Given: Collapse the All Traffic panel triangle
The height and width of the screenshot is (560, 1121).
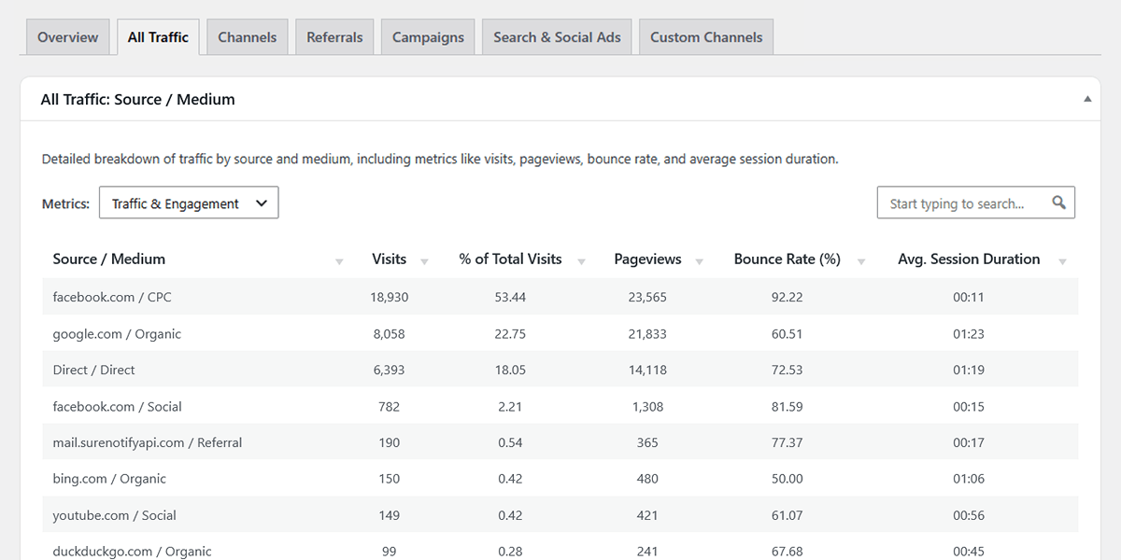Looking at the screenshot, I should pyautogui.click(x=1087, y=99).
